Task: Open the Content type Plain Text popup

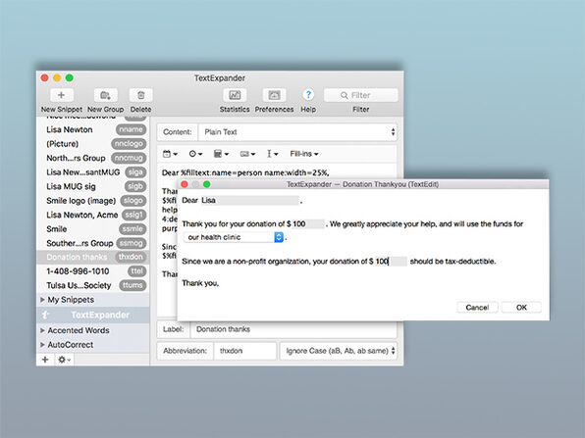Action: [x=297, y=132]
